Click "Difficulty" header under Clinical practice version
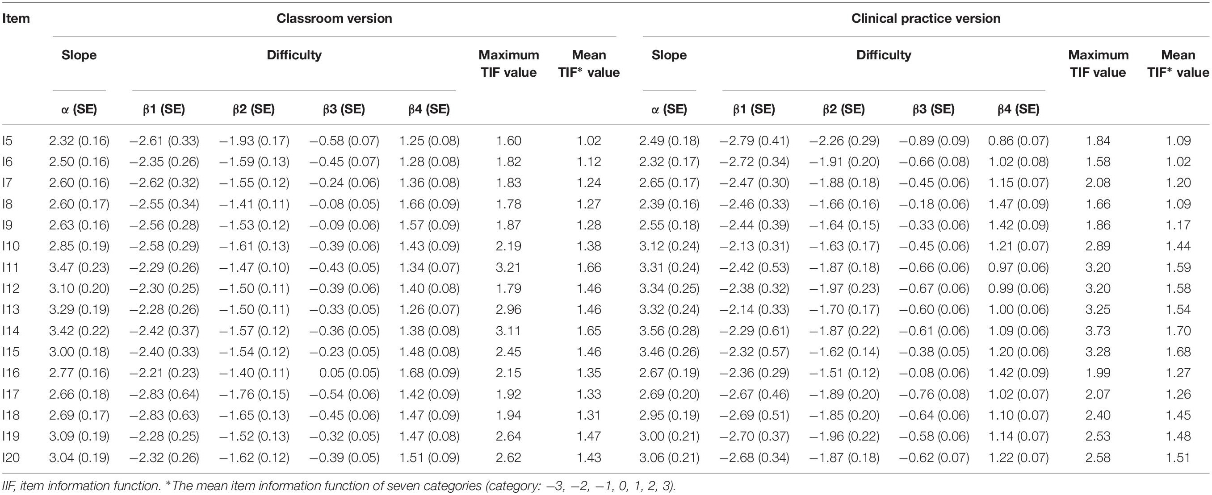Viewport: 1212px width, 495px height. click(884, 55)
